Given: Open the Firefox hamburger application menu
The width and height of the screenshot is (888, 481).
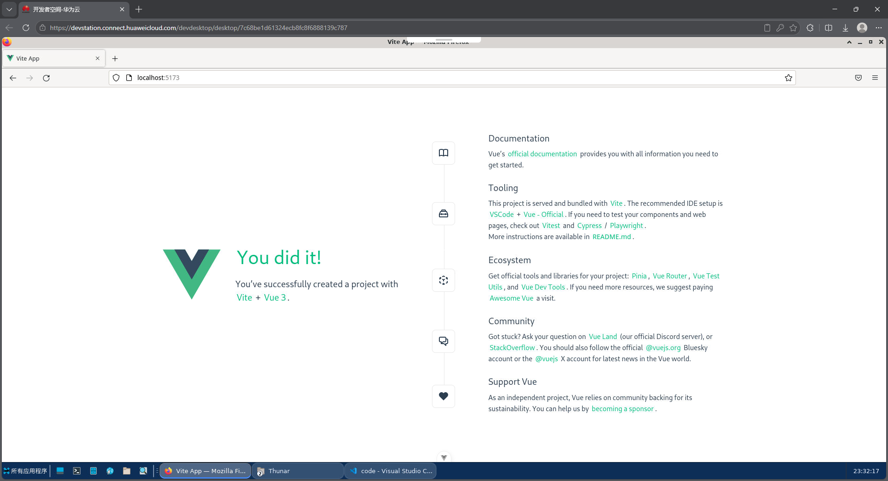Looking at the screenshot, I should click(x=875, y=78).
